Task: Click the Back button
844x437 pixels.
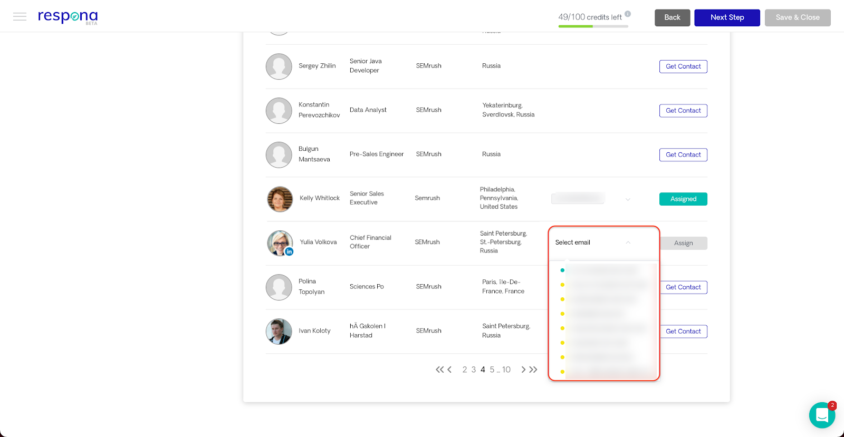Action: pos(672,17)
